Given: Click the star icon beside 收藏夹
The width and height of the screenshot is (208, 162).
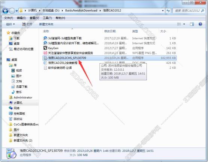Looking at the screenshot, I should pos(8,33).
